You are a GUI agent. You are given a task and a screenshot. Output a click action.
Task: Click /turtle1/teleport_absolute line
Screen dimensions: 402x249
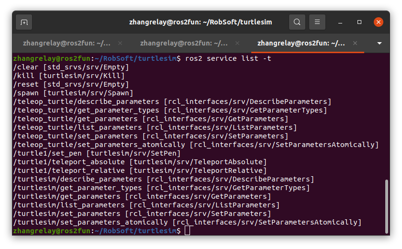(140, 162)
